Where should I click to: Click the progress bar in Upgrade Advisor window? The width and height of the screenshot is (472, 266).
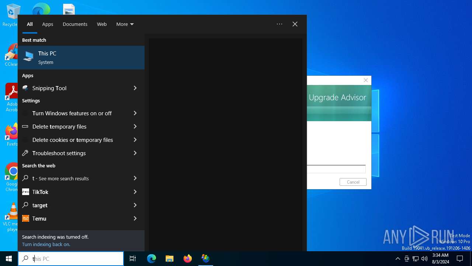pos(336,169)
